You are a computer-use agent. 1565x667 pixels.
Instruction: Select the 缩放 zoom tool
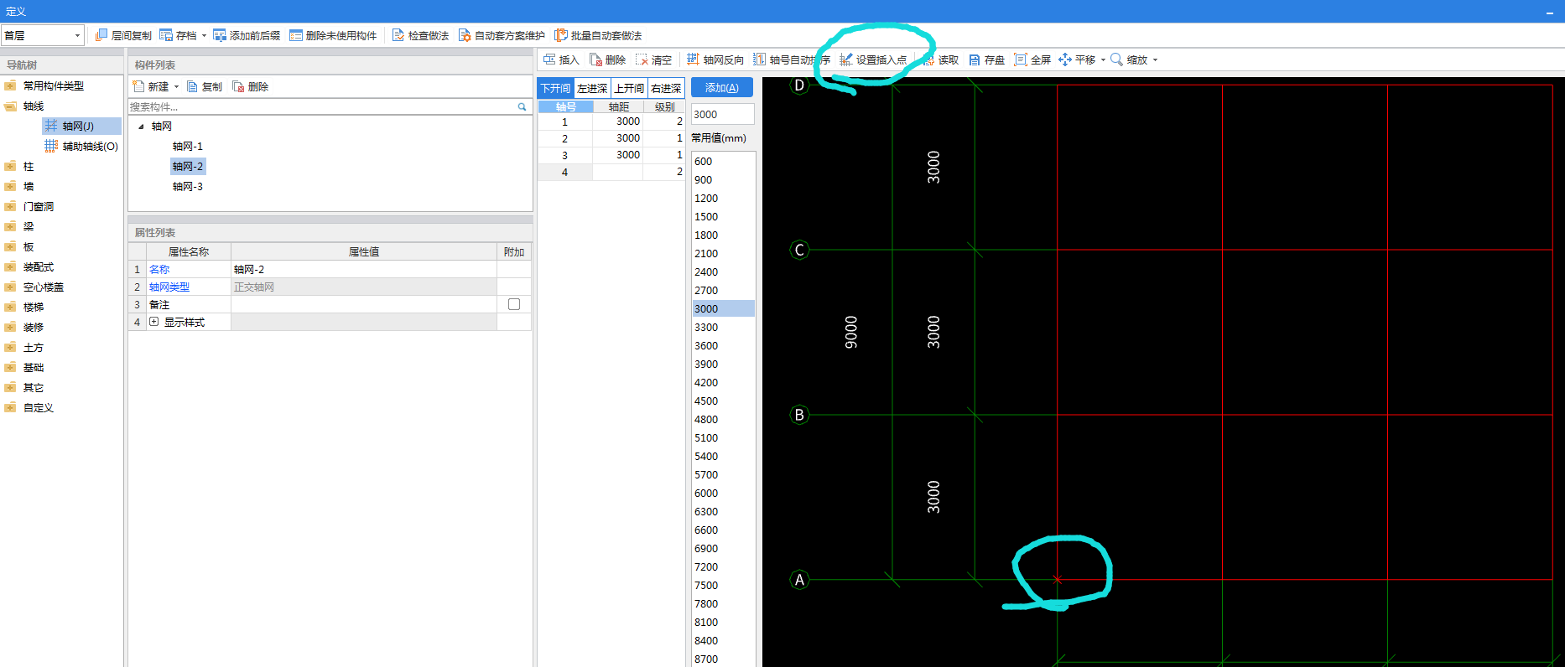(x=1129, y=59)
